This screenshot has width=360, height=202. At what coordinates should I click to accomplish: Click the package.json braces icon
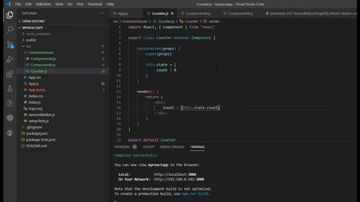pos(22,134)
